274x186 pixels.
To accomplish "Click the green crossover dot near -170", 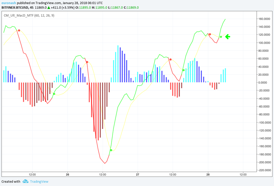I will 111,150.
